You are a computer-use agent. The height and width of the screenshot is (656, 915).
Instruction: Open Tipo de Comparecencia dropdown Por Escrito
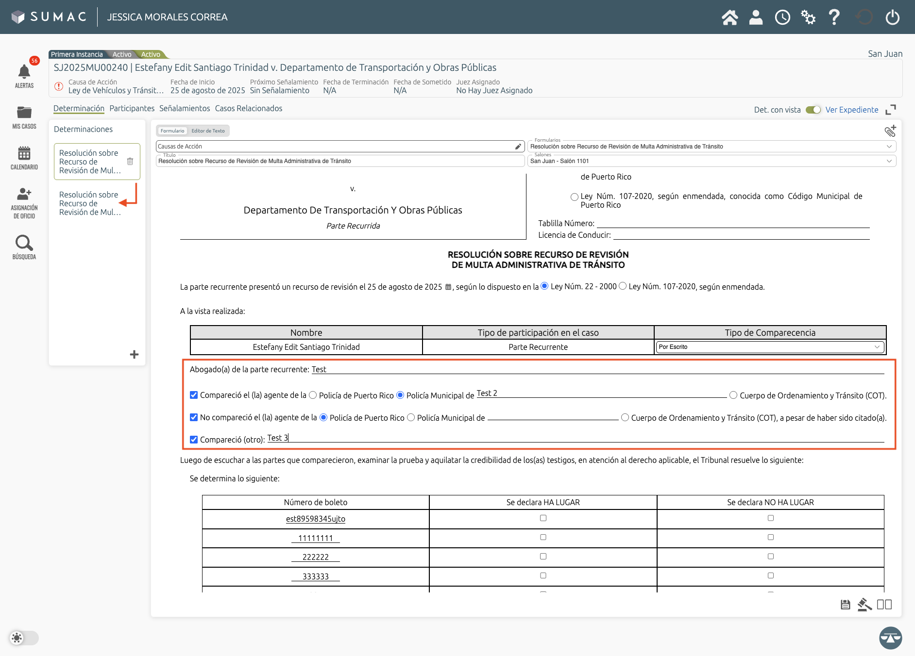[769, 347]
